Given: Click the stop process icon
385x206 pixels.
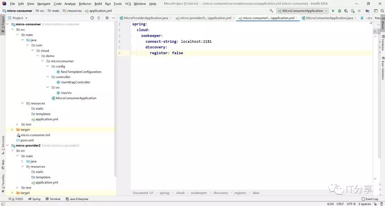Looking at the screenshot, I should [359, 11].
